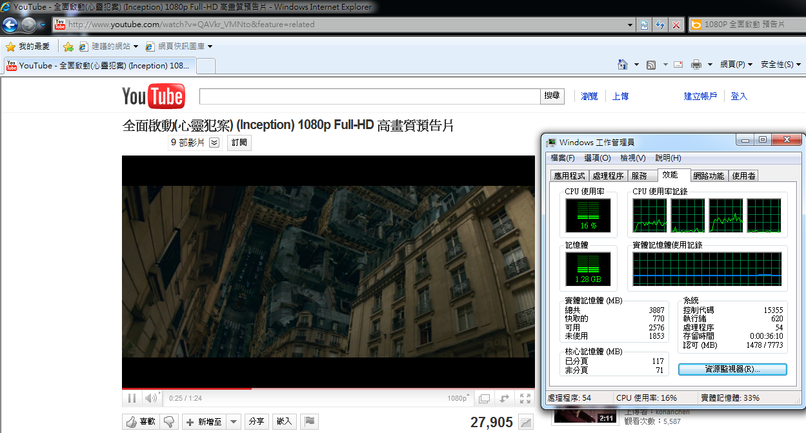
Task: Refresh the page with the blue arrows icon
Action: click(660, 25)
